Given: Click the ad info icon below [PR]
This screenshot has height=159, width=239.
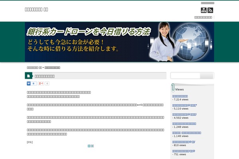Looking at the screenshot, I should (89, 146).
